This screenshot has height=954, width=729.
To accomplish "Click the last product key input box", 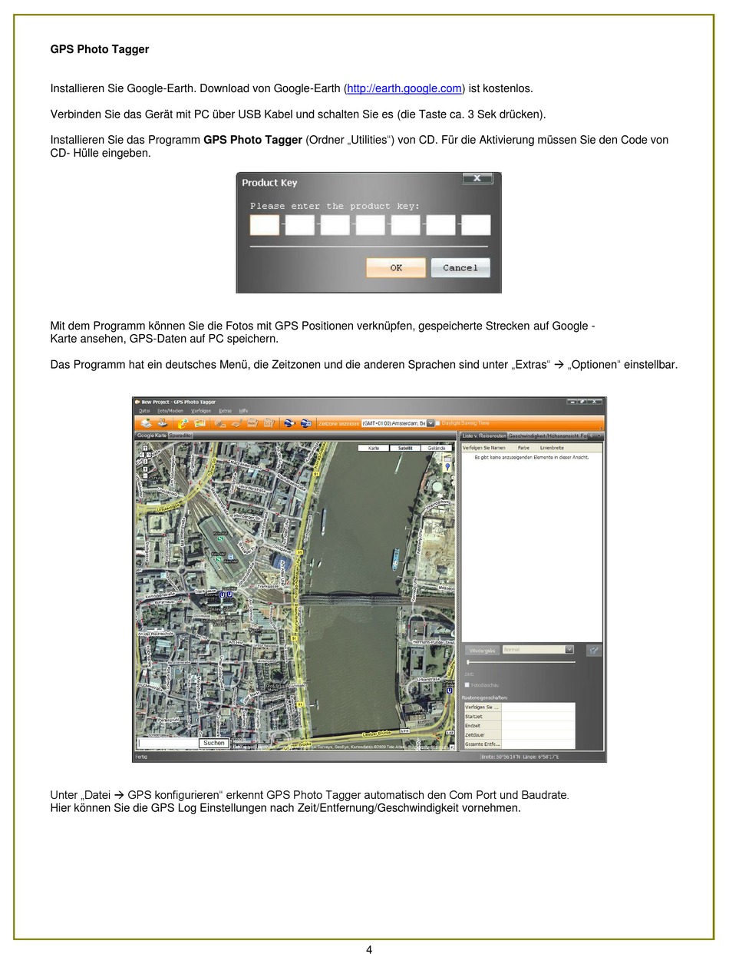I will point(476,224).
